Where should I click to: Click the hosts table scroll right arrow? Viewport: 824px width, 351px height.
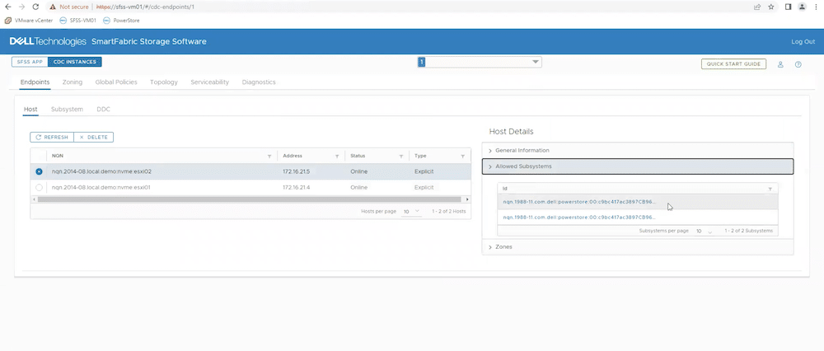[467, 199]
